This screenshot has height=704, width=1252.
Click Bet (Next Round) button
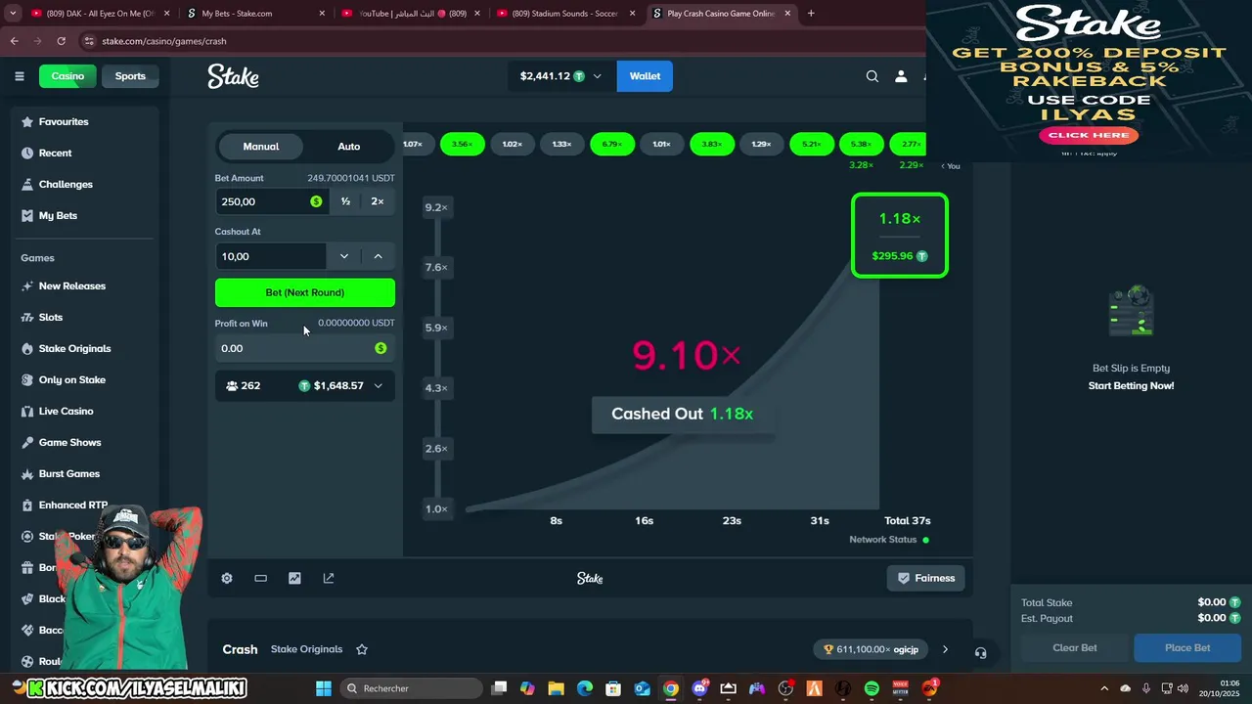305,292
